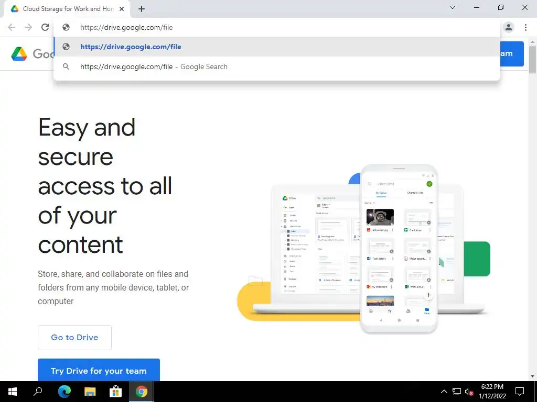
Task: Choose the drive.google.com/file URL suggestion
Action: point(277,47)
